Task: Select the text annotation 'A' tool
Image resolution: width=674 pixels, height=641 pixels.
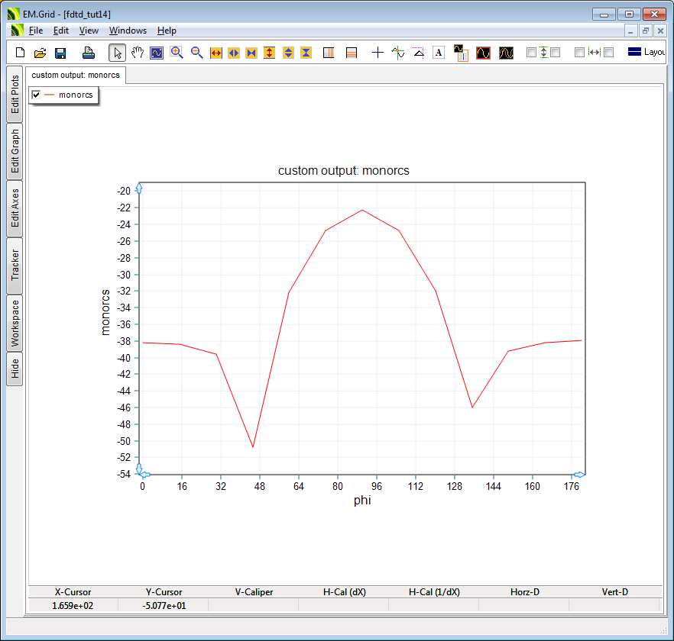Action: pyautogui.click(x=439, y=53)
